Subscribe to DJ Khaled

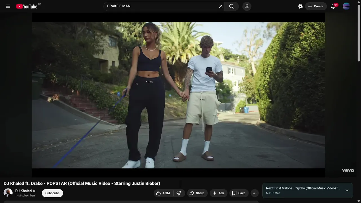point(52,193)
